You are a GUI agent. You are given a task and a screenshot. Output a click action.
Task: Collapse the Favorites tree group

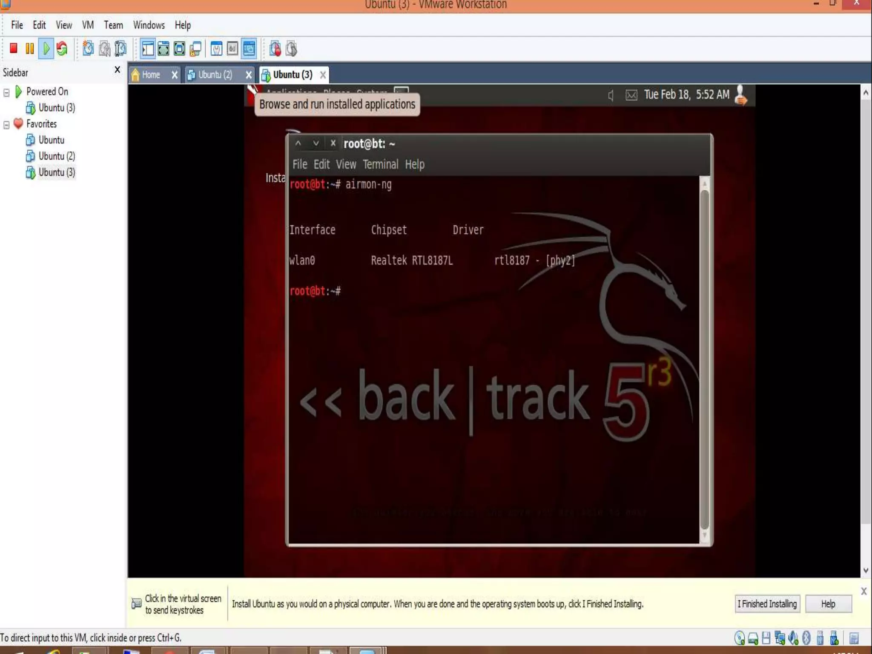point(6,125)
